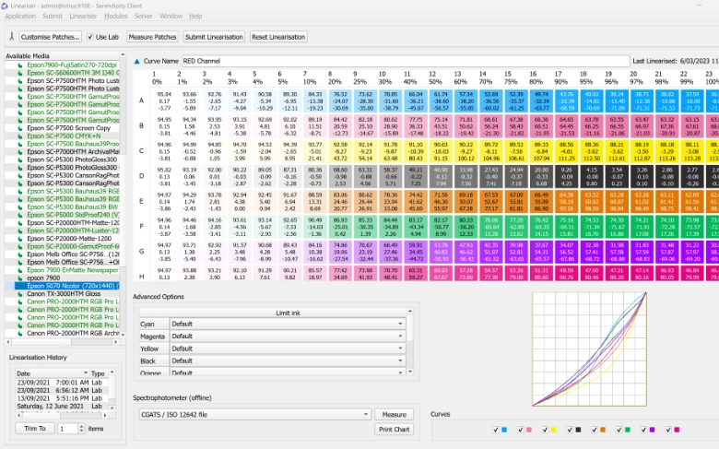The image size is (719, 449).
Task: Open the Modules menu
Action: pyautogui.click(x=115, y=17)
